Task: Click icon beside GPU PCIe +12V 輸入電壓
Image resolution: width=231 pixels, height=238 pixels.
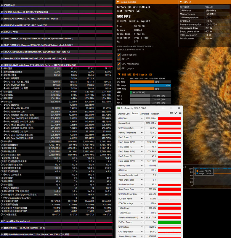Action: coord(4,82)
